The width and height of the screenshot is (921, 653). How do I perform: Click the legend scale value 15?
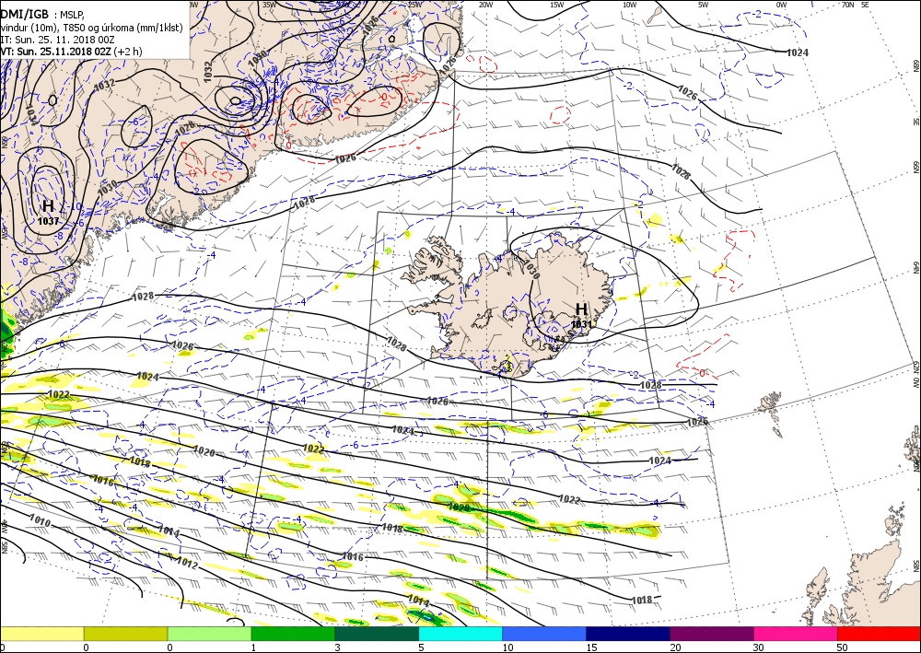click(x=591, y=647)
